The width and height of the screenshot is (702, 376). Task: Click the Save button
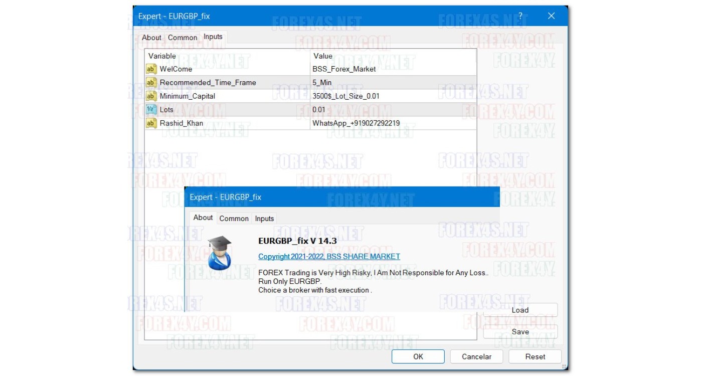pyautogui.click(x=520, y=332)
